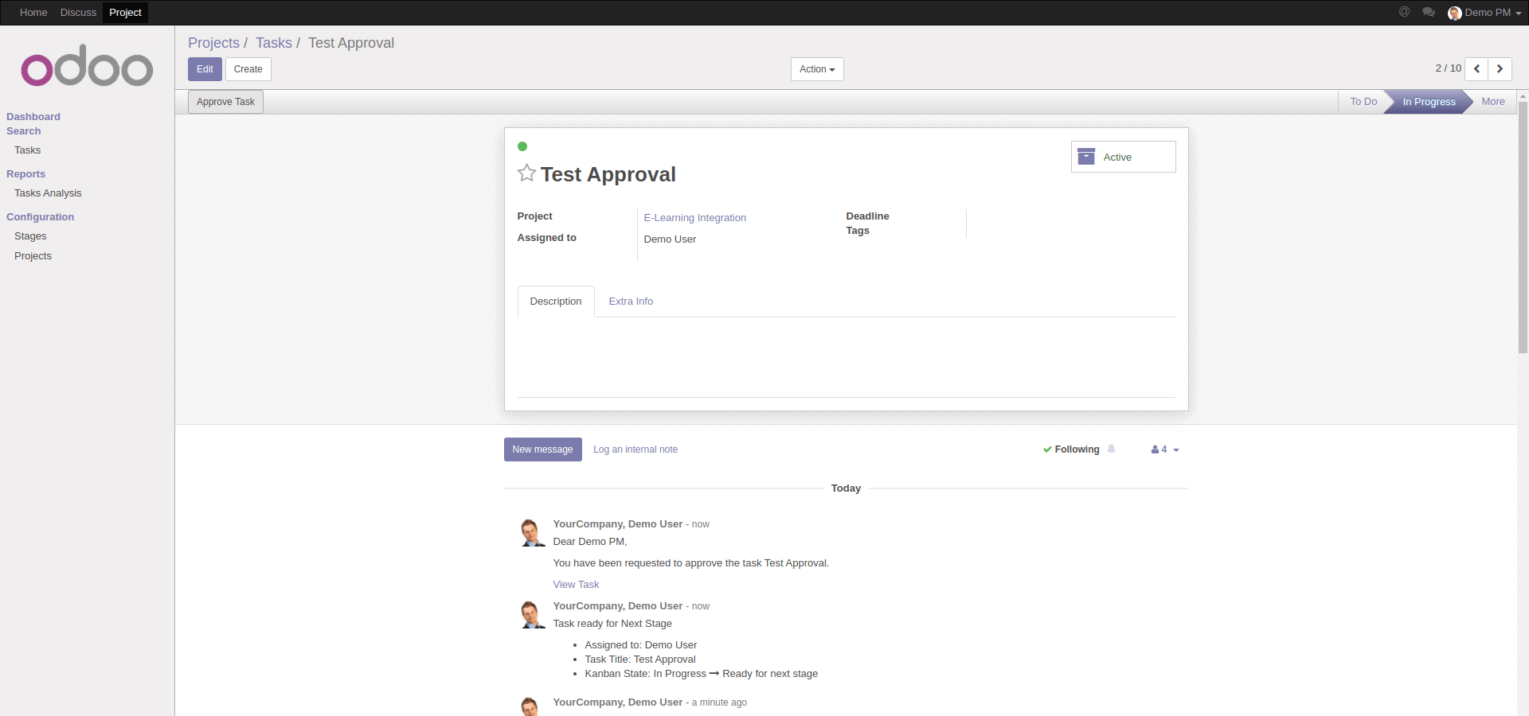The width and height of the screenshot is (1529, 716).
Task: Click the Approve Task button
Action: click(225, 101)
